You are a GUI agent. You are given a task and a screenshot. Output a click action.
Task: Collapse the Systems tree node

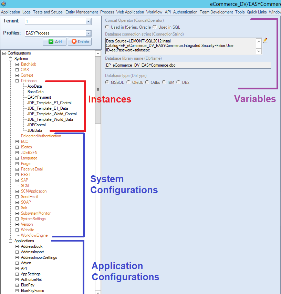coord(11,59)
